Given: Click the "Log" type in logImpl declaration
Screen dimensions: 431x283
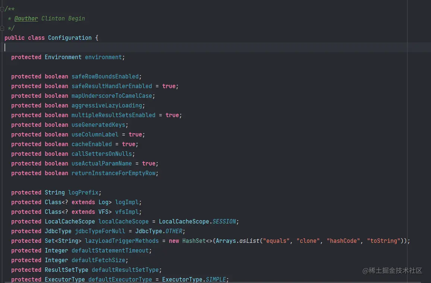Looking at the screenshot, I should 104,202.
